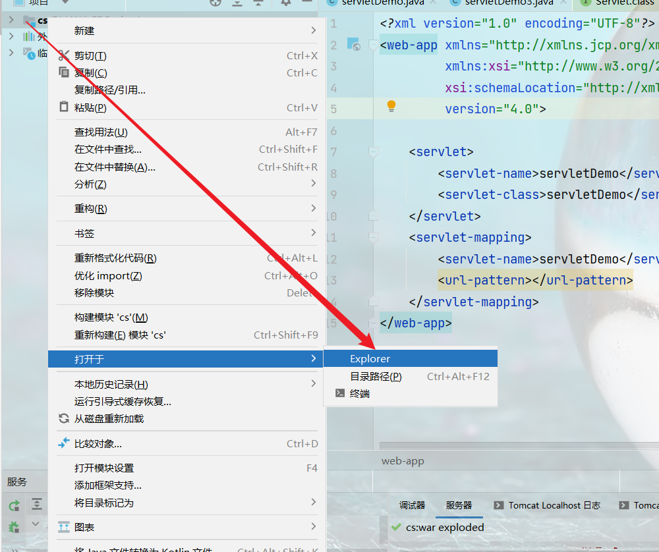Choose 添加框架支持... from context menu
659x552 pixels.
[x=187, y=485]
